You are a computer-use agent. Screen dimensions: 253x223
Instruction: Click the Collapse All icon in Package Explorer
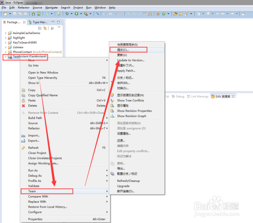click(40, 28)
